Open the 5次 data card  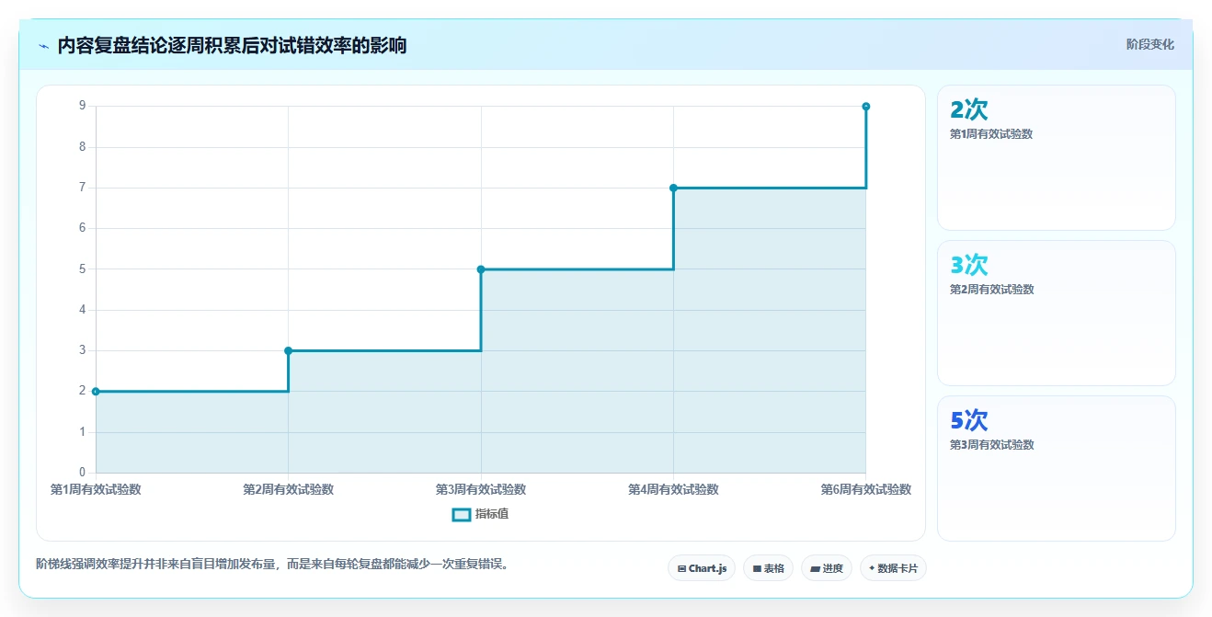[1057, 468]
